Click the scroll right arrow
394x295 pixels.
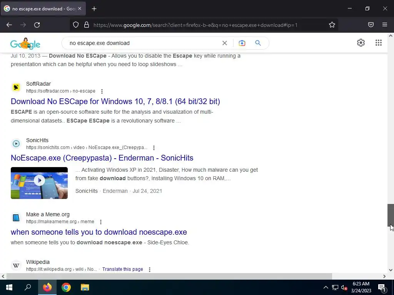pyautogui.click(x=384, y=276)
